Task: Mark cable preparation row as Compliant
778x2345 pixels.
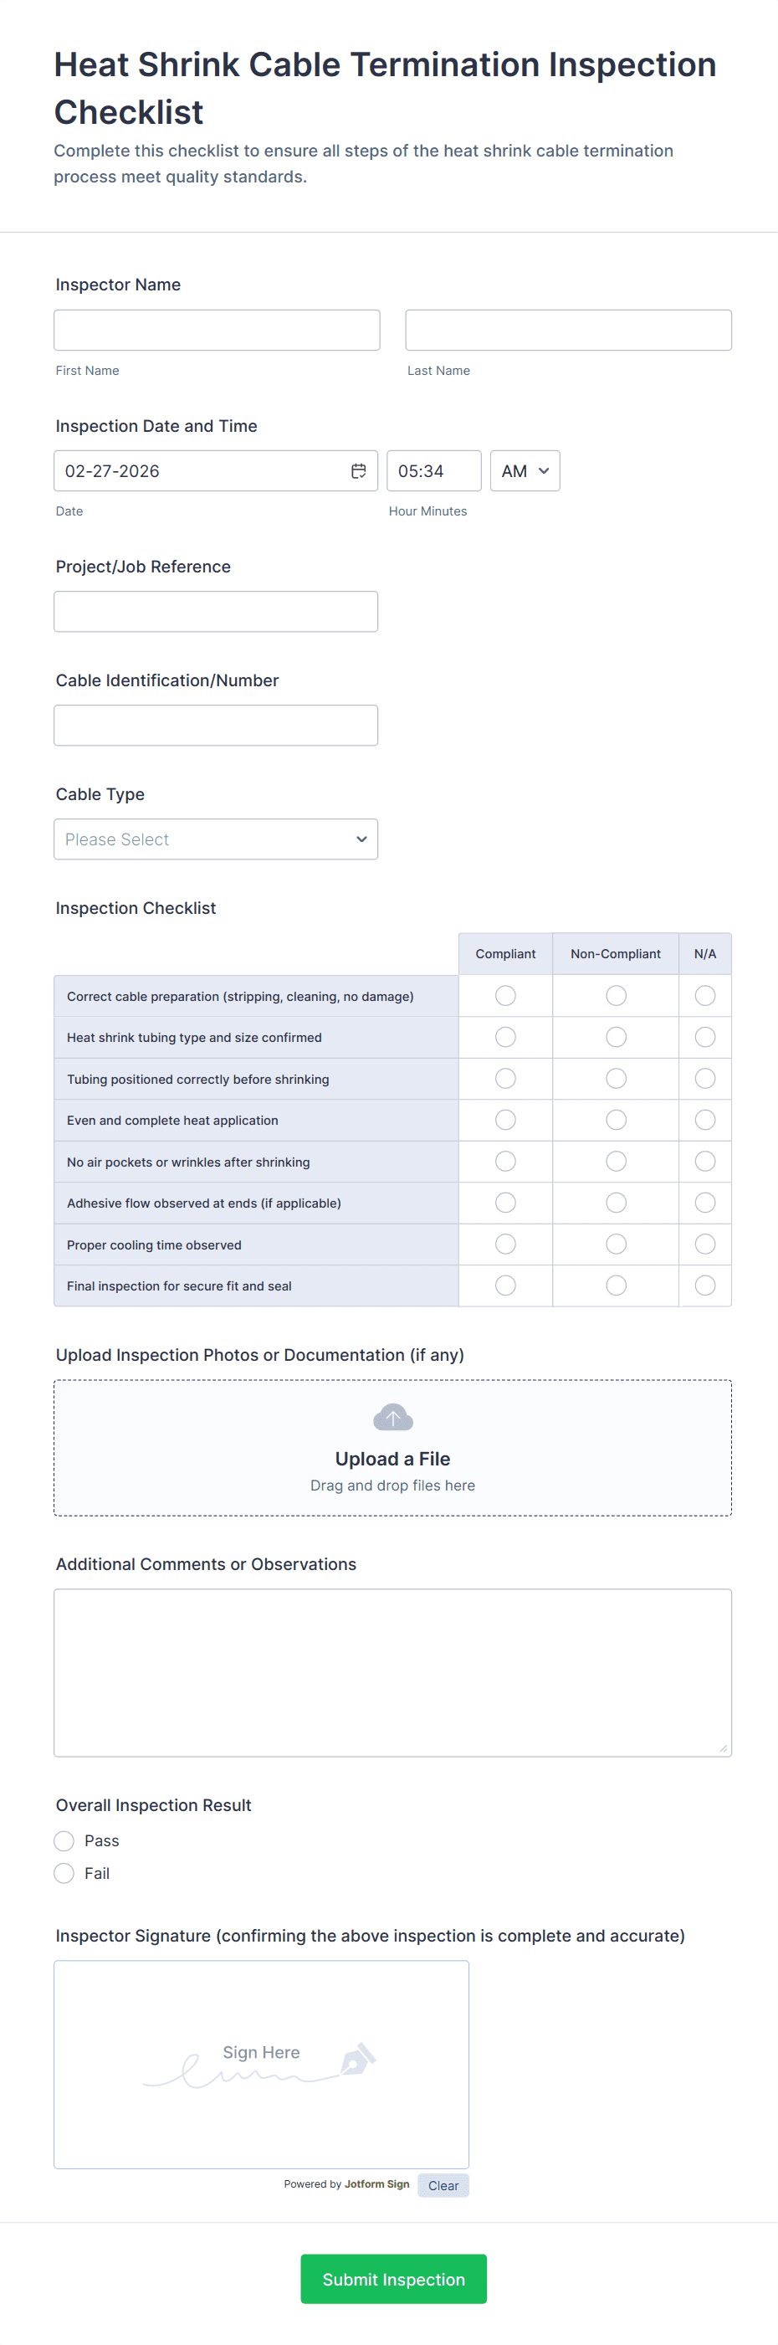Action: [505, 996]
